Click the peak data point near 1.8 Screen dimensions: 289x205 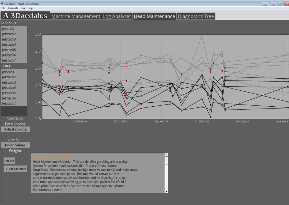(202, 36)
